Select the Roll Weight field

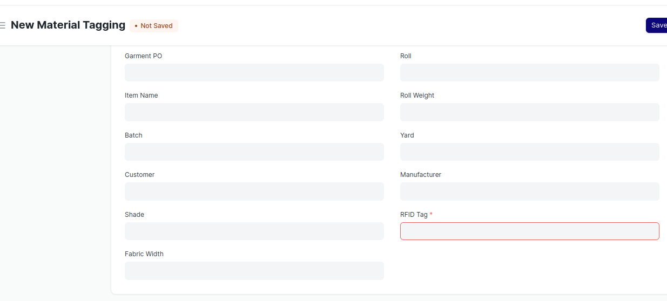[x=530, y=112]
